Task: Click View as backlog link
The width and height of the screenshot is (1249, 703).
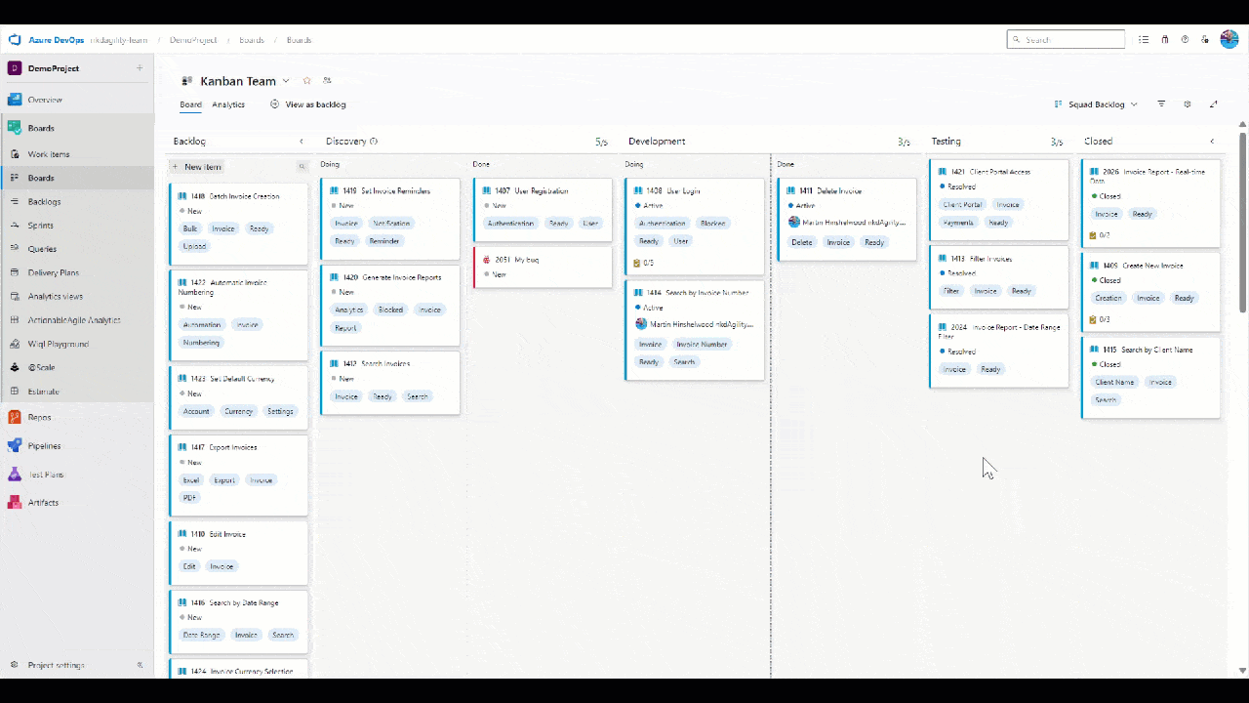Action: point(308,104)
